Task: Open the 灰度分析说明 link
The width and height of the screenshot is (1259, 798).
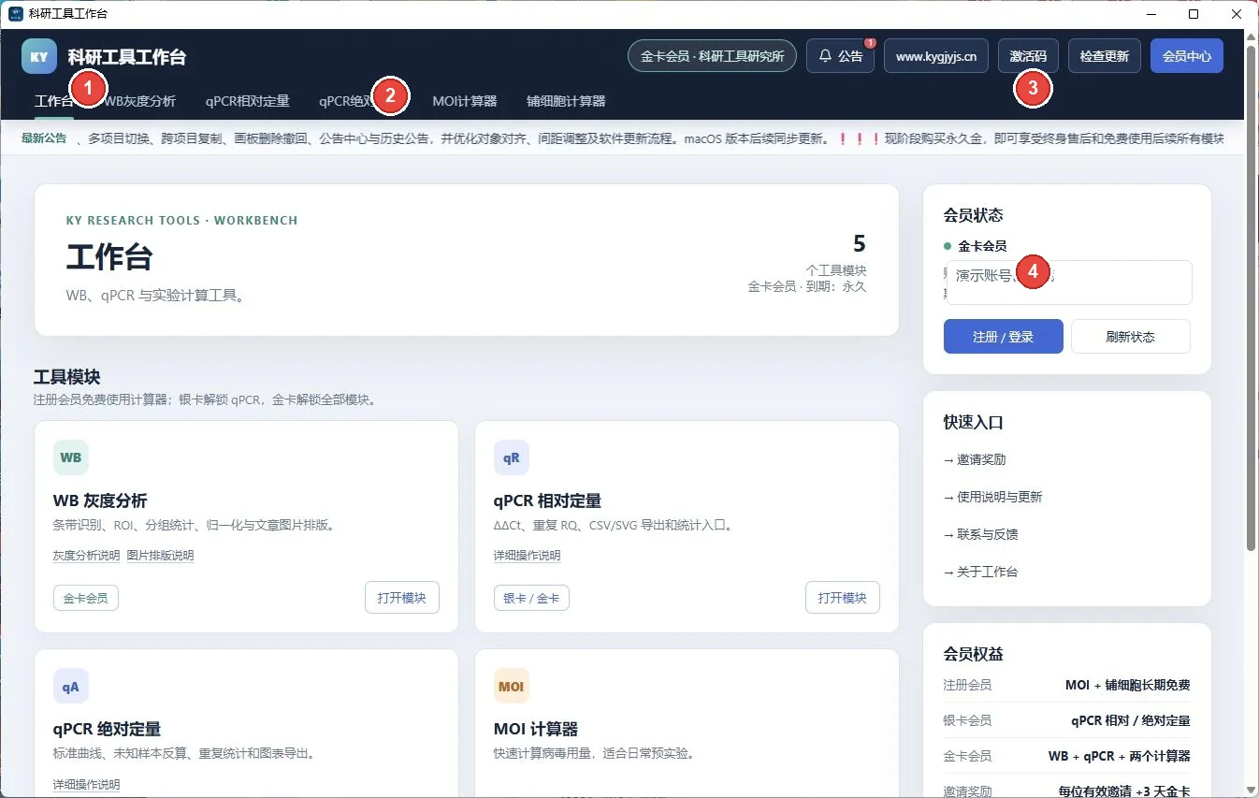Action: (86, 556)
